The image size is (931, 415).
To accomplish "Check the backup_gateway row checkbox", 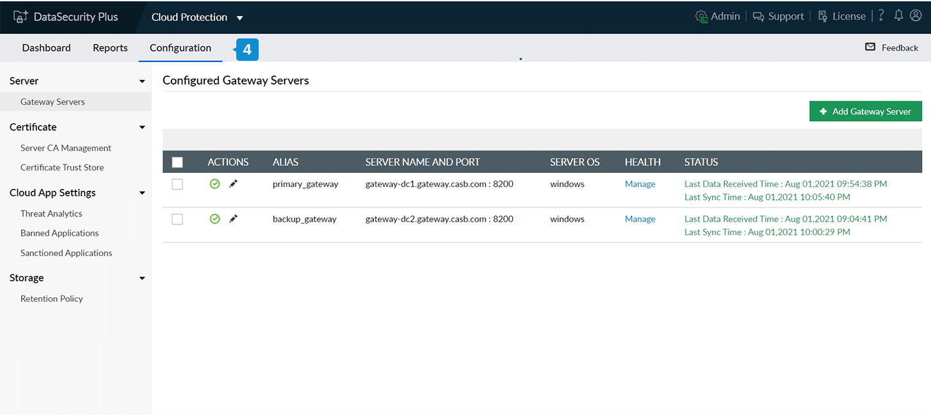I will (x=177, y=220).
